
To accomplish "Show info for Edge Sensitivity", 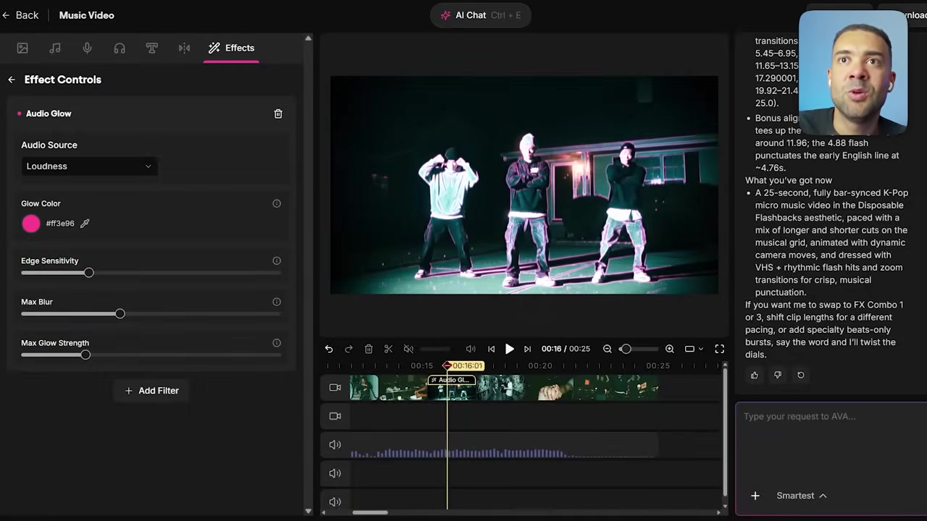I will pos(277,260).
